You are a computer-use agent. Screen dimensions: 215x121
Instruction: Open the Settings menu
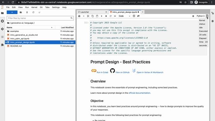tap(56, 7)
